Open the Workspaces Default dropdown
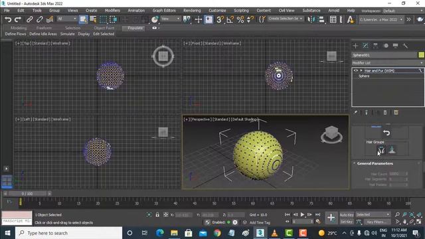425x239 pixels. [403, 11]
